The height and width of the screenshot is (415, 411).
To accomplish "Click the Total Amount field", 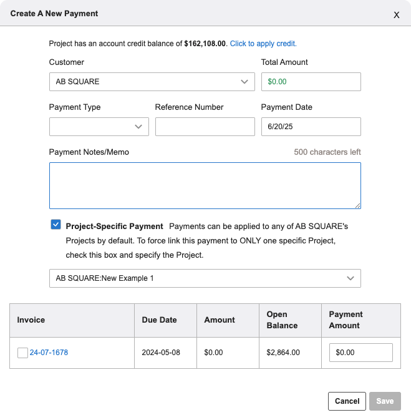I will tap(311, 82).
